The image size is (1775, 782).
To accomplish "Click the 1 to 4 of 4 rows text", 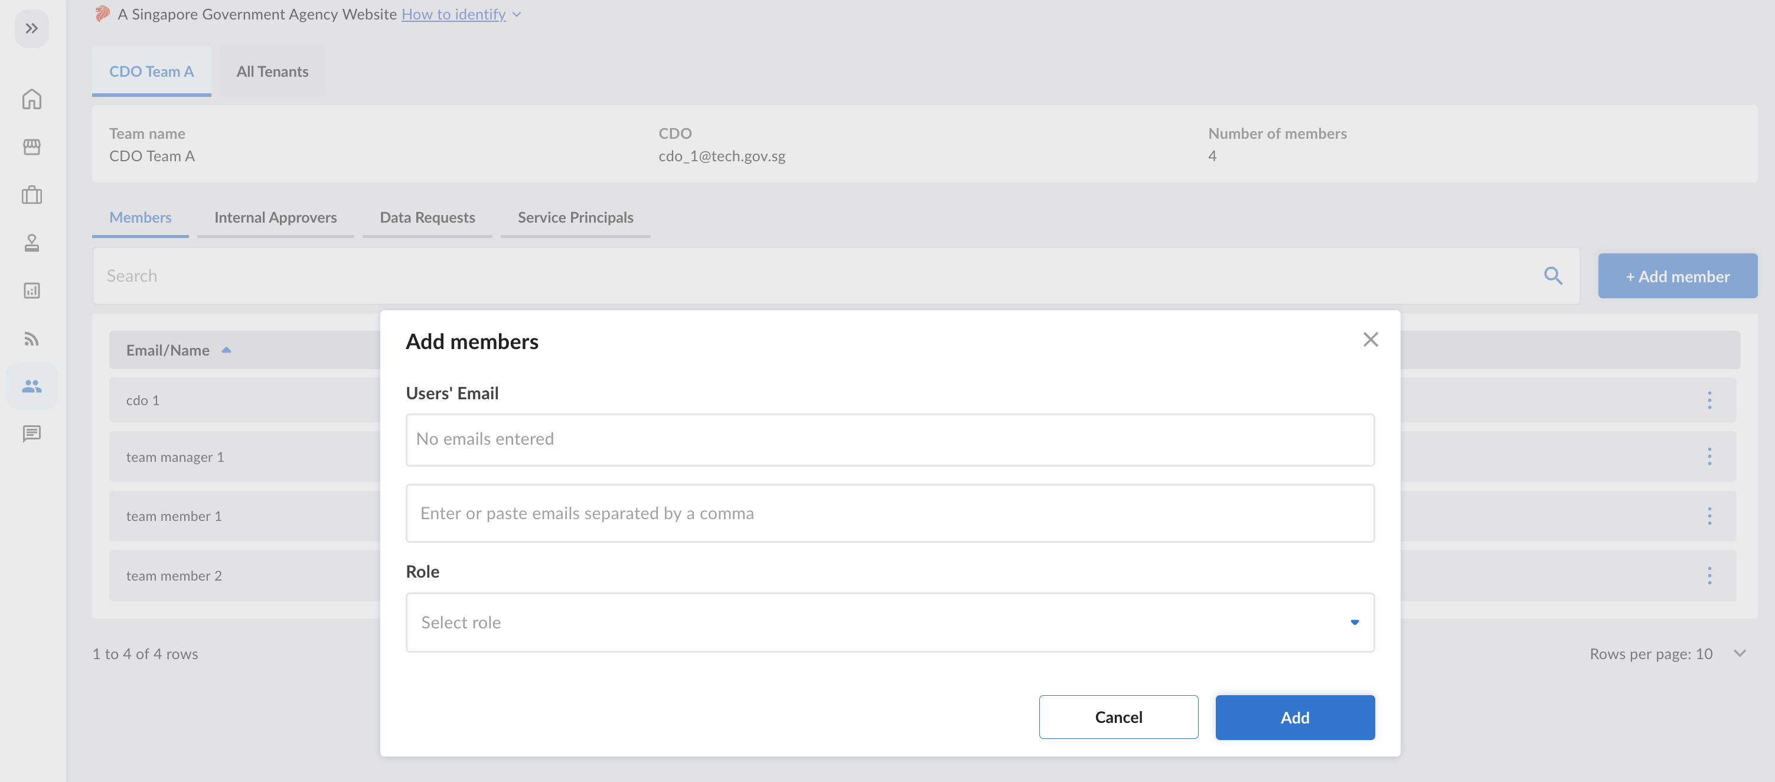I will [x=145, y=654].
